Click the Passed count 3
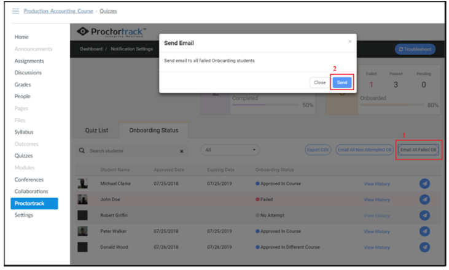 (396, 85)
